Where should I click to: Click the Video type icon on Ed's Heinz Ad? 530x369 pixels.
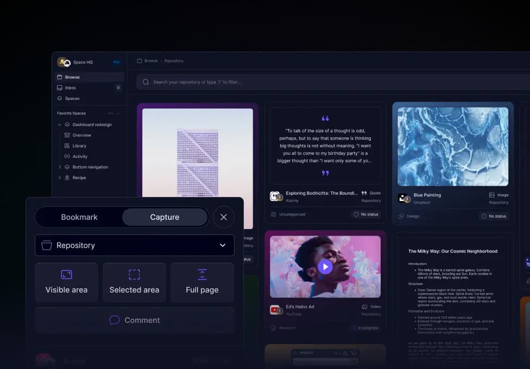365,307
